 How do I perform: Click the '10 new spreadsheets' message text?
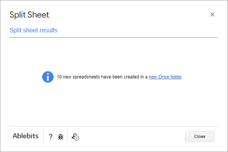point(120,77)
